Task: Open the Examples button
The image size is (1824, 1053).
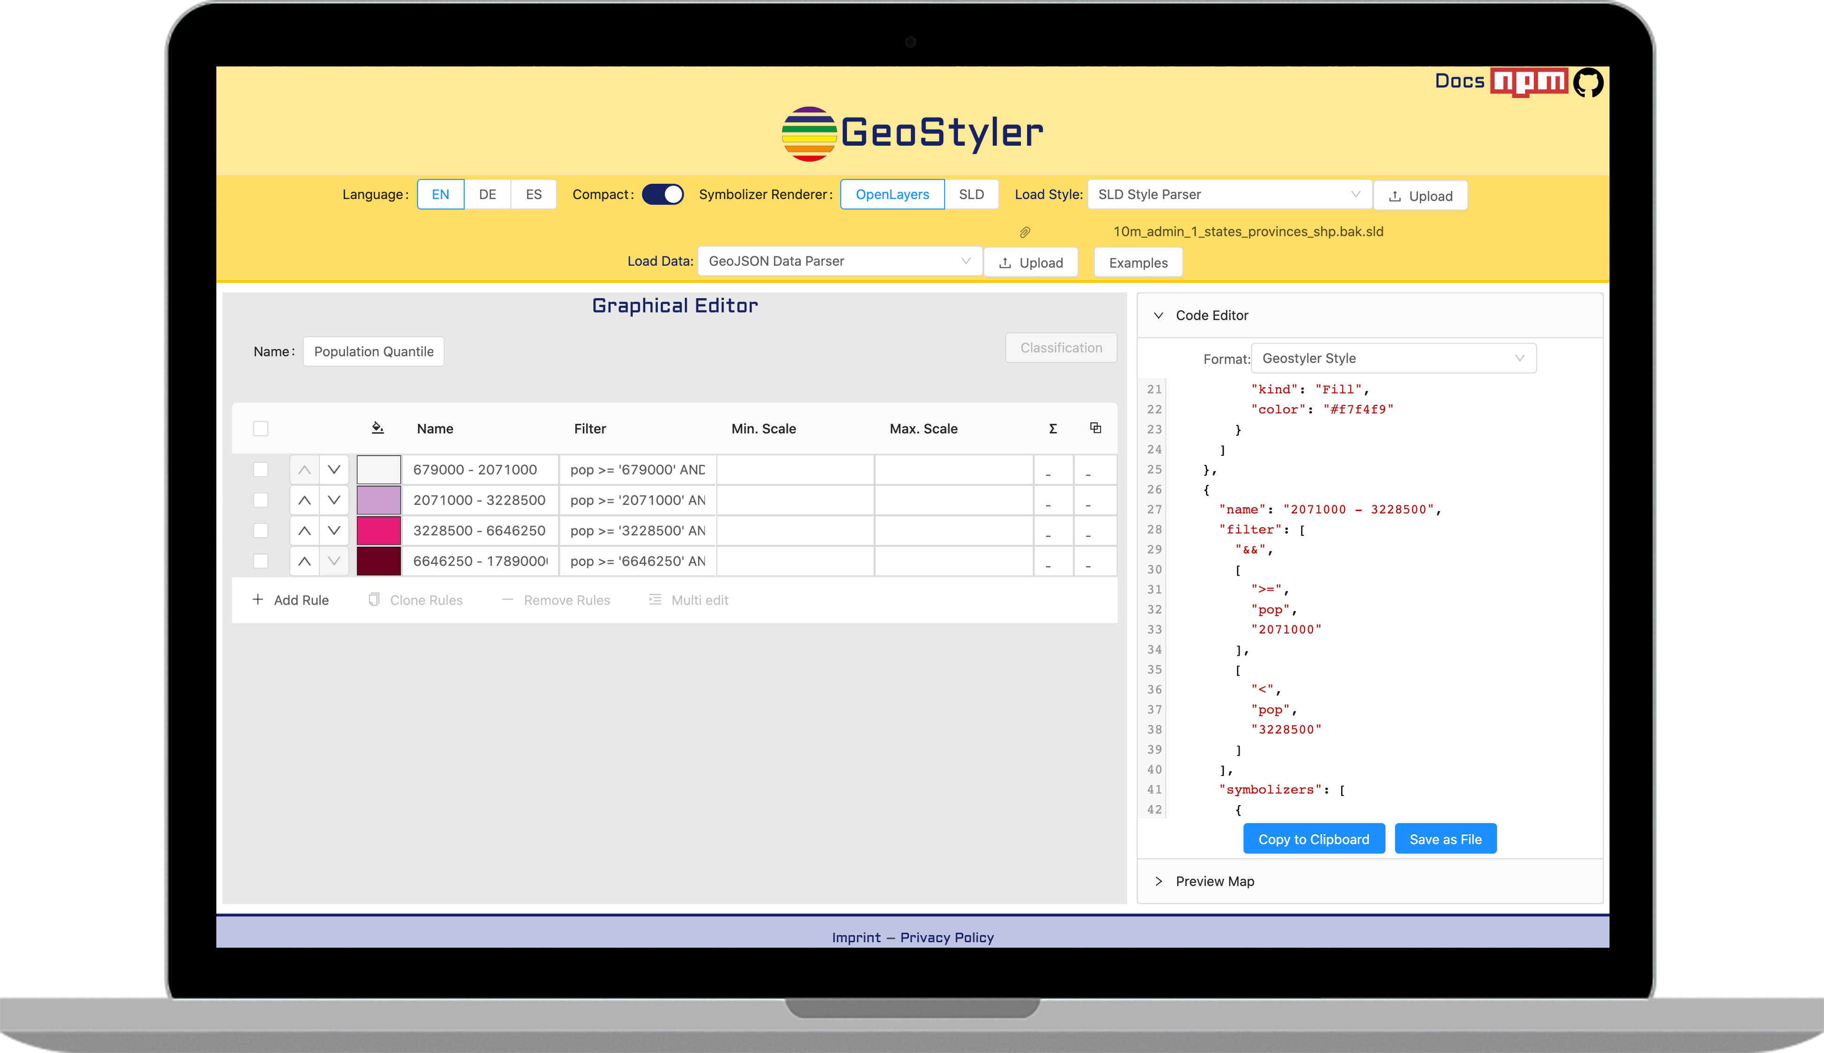Action: [x=1138, y=263]
